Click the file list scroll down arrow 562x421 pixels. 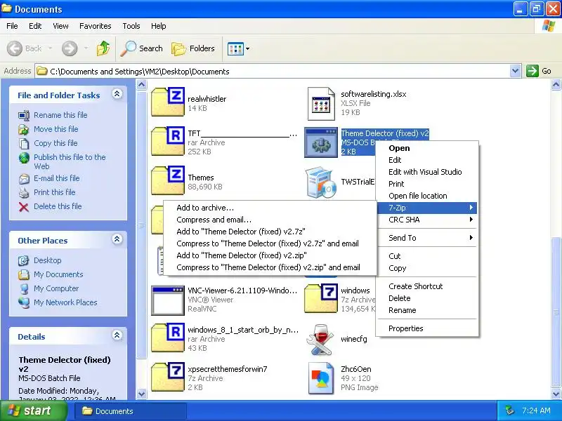[x=556, y=394]
